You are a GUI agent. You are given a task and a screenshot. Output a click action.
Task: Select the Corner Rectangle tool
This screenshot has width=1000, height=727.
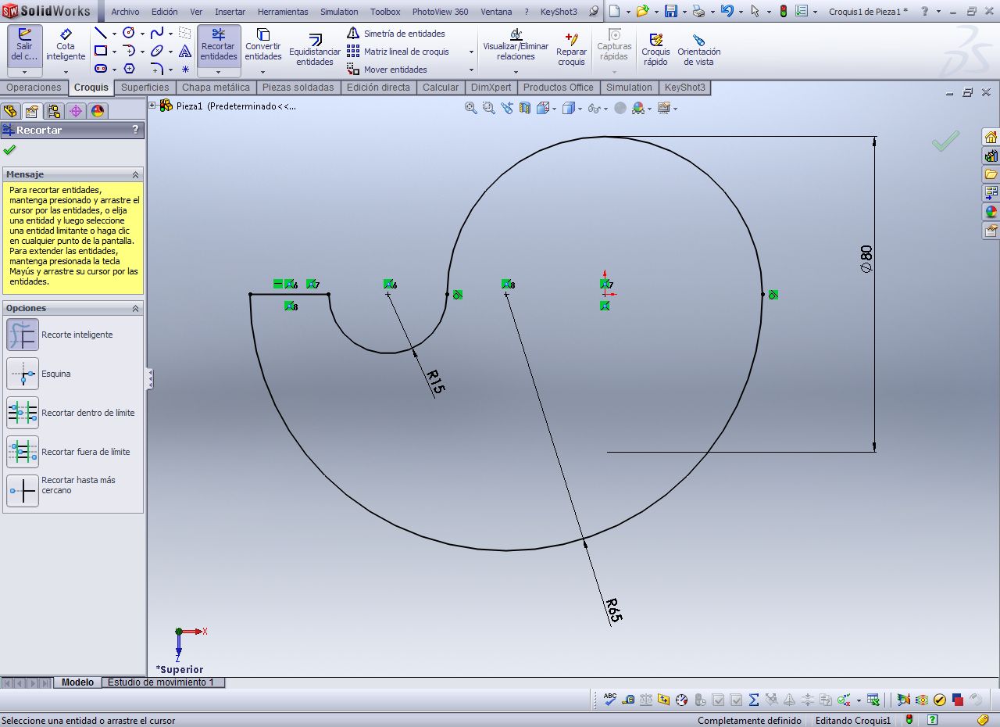coord(101,51)
